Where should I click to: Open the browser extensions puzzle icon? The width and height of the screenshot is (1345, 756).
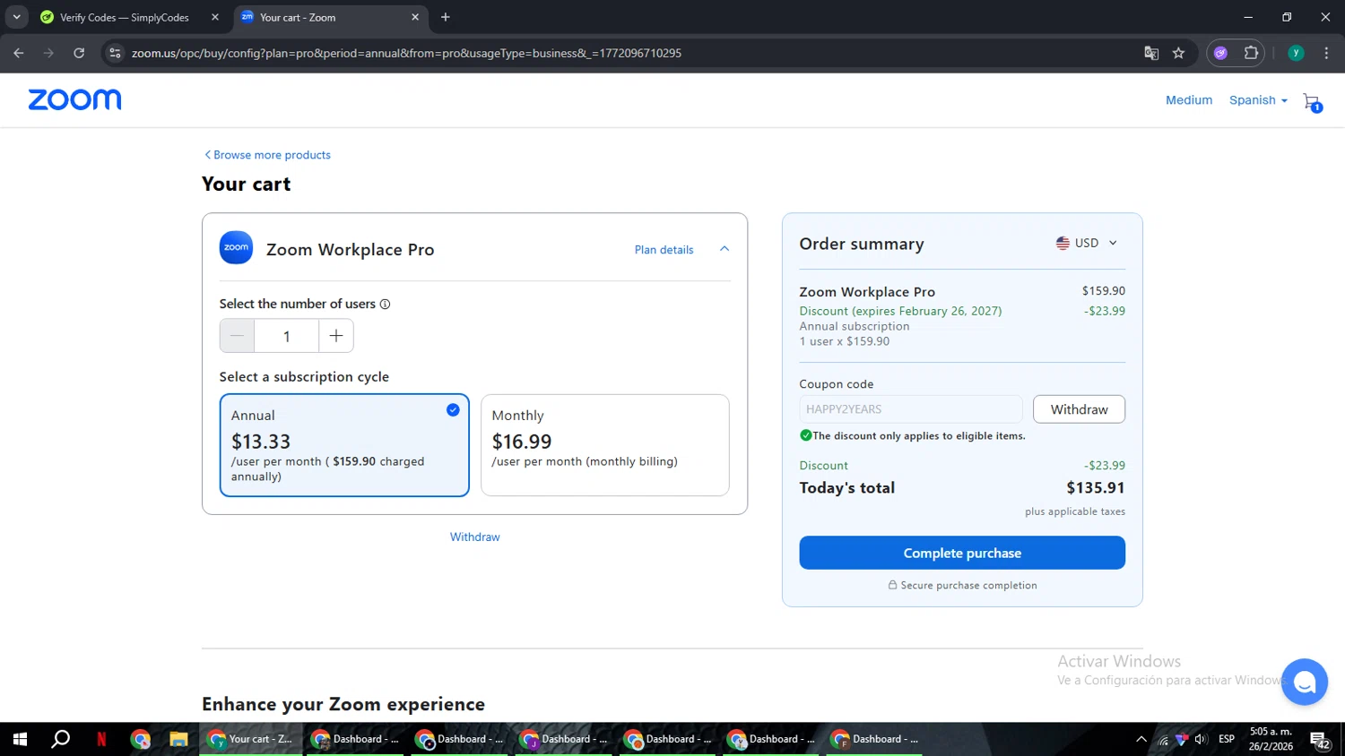click(1251, 54)
